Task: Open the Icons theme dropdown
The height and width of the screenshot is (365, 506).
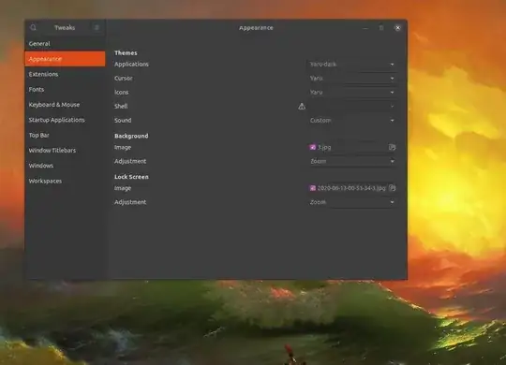Action: pyautogui.click(x=351, y=93)
